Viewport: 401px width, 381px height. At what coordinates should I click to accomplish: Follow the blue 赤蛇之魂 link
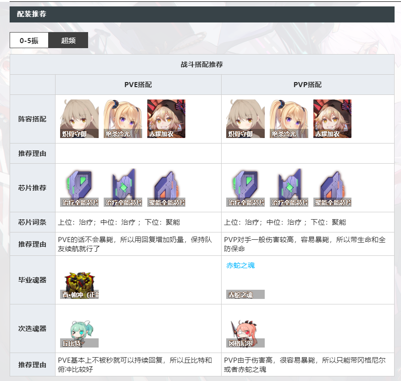240,265
